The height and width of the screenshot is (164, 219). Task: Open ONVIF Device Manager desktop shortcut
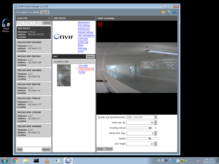pyautogui.click(x=6, y=25)
